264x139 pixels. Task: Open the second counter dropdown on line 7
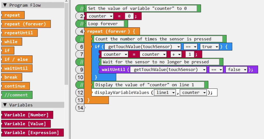[153, 54]
